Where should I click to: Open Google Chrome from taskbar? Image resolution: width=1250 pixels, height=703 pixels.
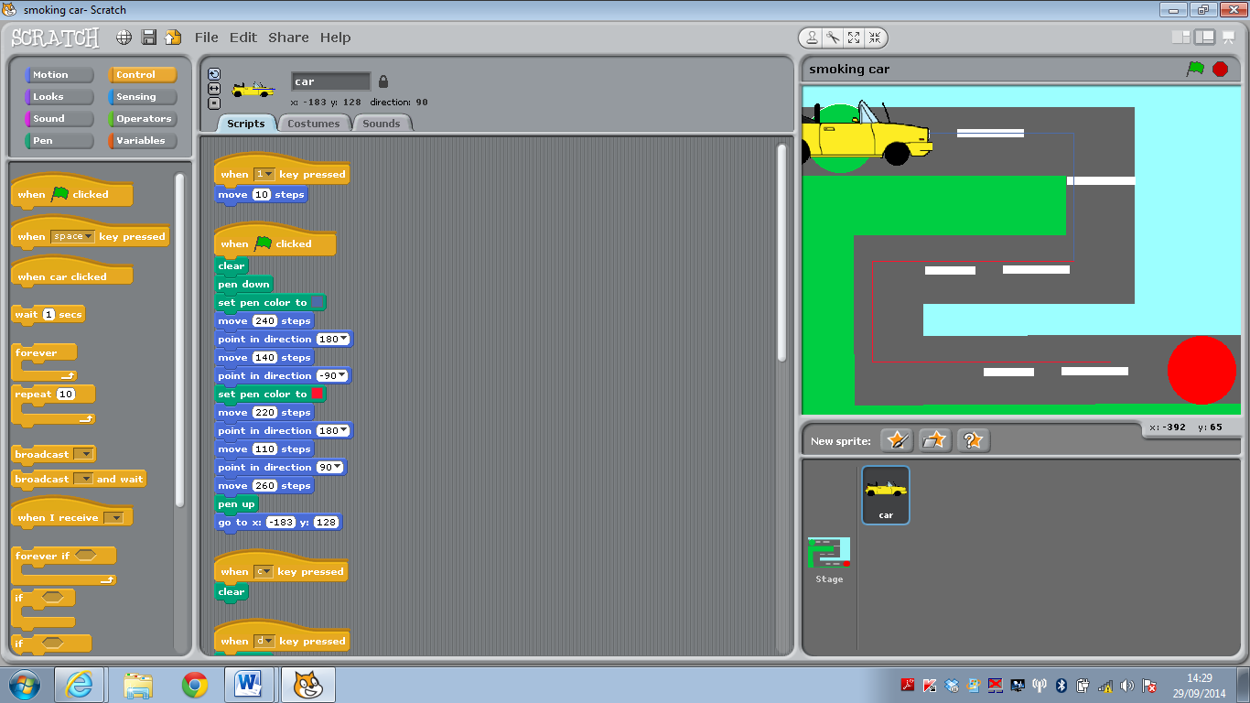coord(194,685)
